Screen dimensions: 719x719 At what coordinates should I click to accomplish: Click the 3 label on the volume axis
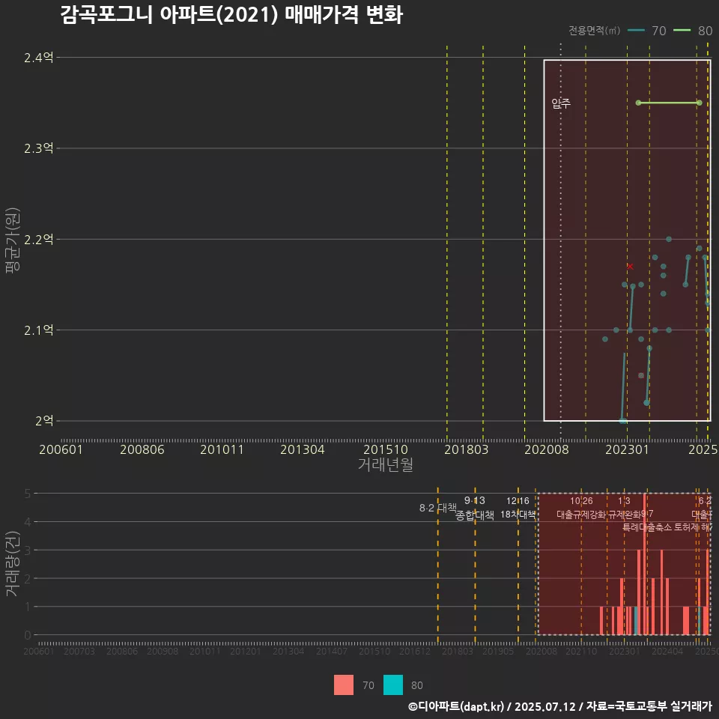(x=28, y=550)
